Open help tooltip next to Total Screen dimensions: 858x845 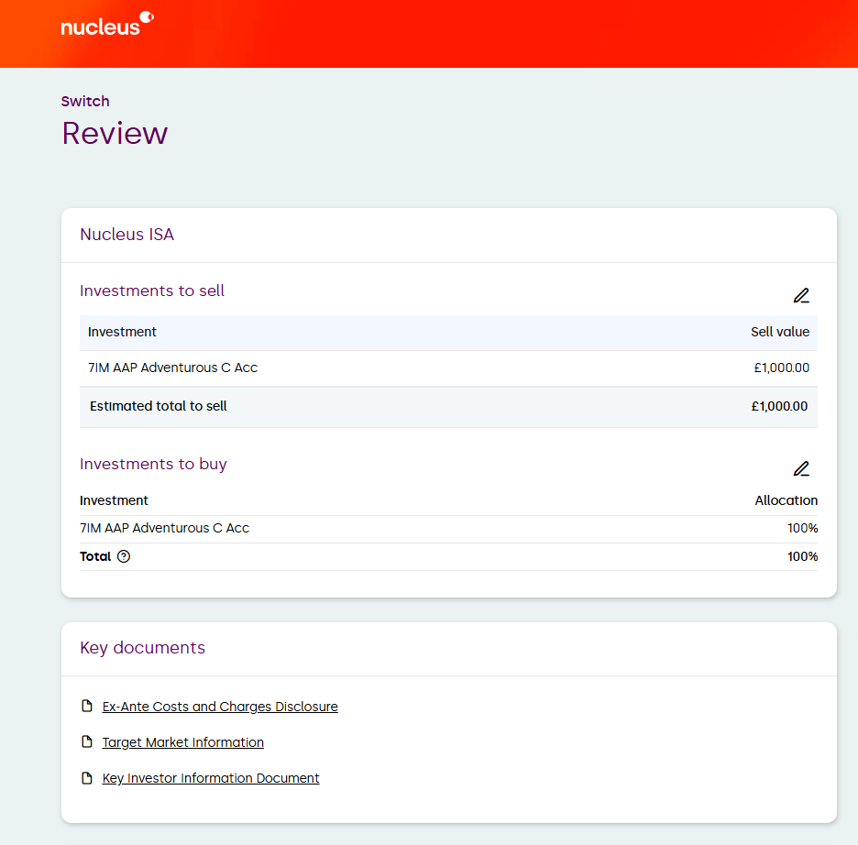pos(124,556)
